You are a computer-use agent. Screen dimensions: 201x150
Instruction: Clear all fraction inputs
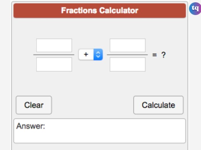34,105
